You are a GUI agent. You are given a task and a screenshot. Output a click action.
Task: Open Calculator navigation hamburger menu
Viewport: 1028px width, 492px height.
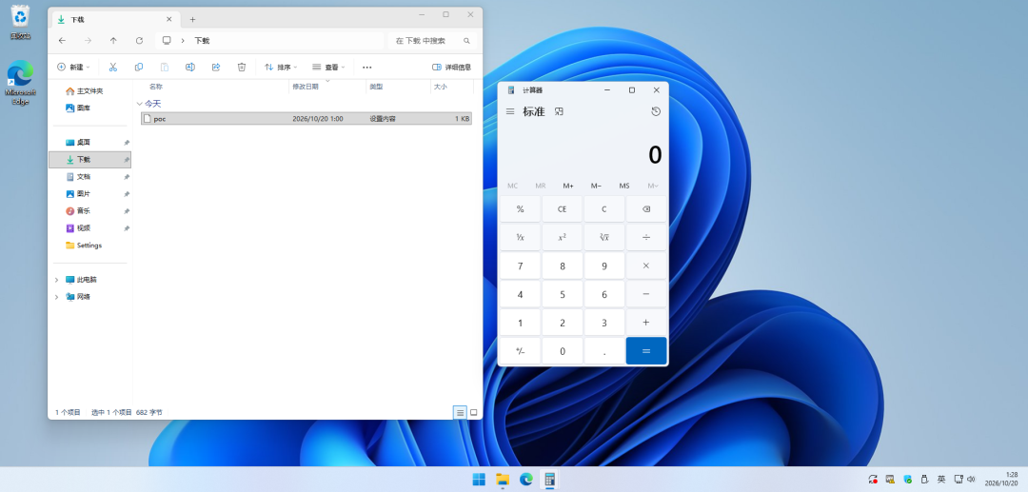[x=510, y=111]
